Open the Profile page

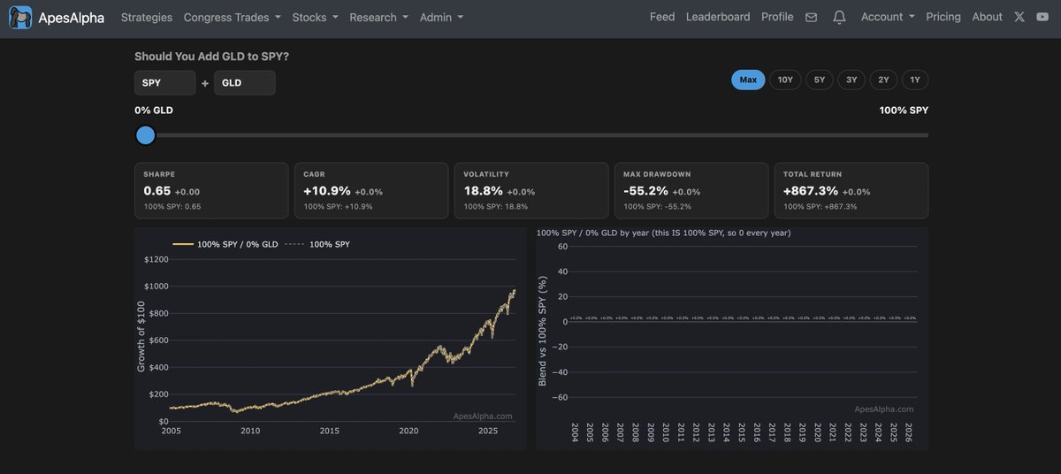777,17
